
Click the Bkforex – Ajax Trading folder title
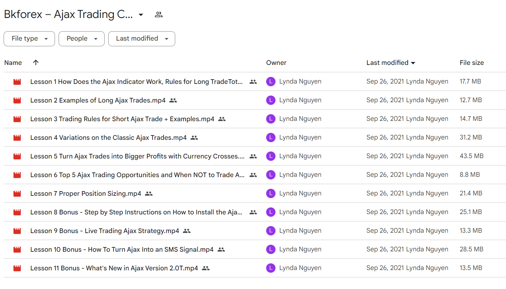click(68, 14)
